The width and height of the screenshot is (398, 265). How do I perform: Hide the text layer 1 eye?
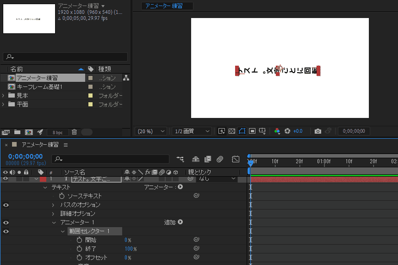(6, 179)
